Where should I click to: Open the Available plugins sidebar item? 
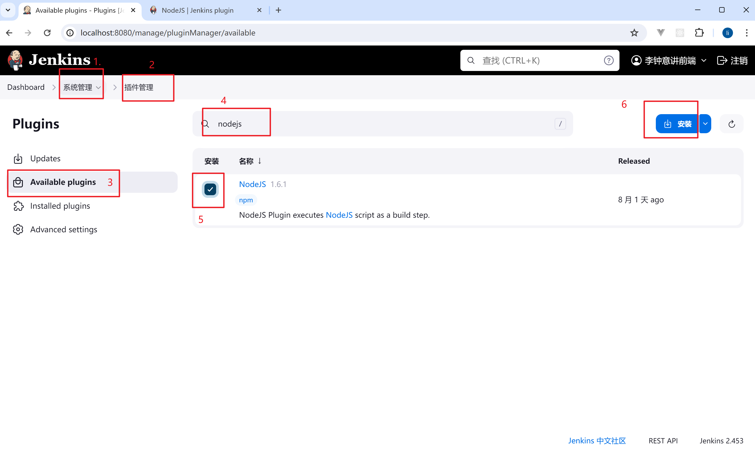(x=93, y=182)
